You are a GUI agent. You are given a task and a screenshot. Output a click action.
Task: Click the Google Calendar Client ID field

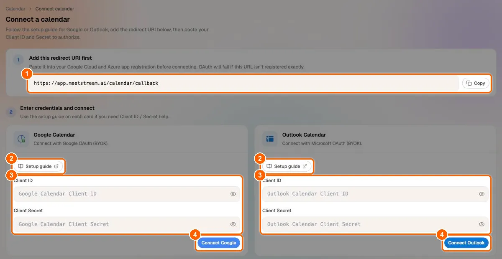(127, 194)
